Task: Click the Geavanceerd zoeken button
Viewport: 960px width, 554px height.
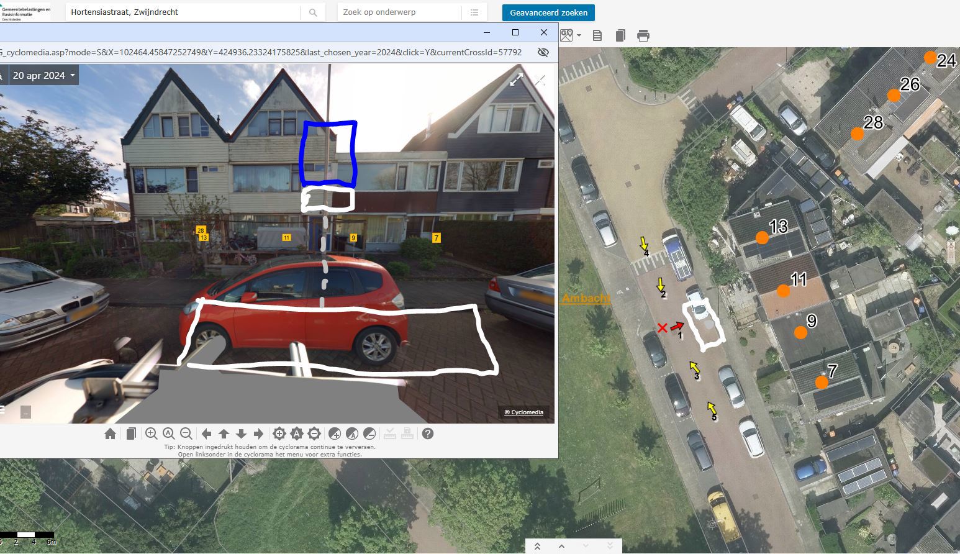Action: tap(548, 12)
